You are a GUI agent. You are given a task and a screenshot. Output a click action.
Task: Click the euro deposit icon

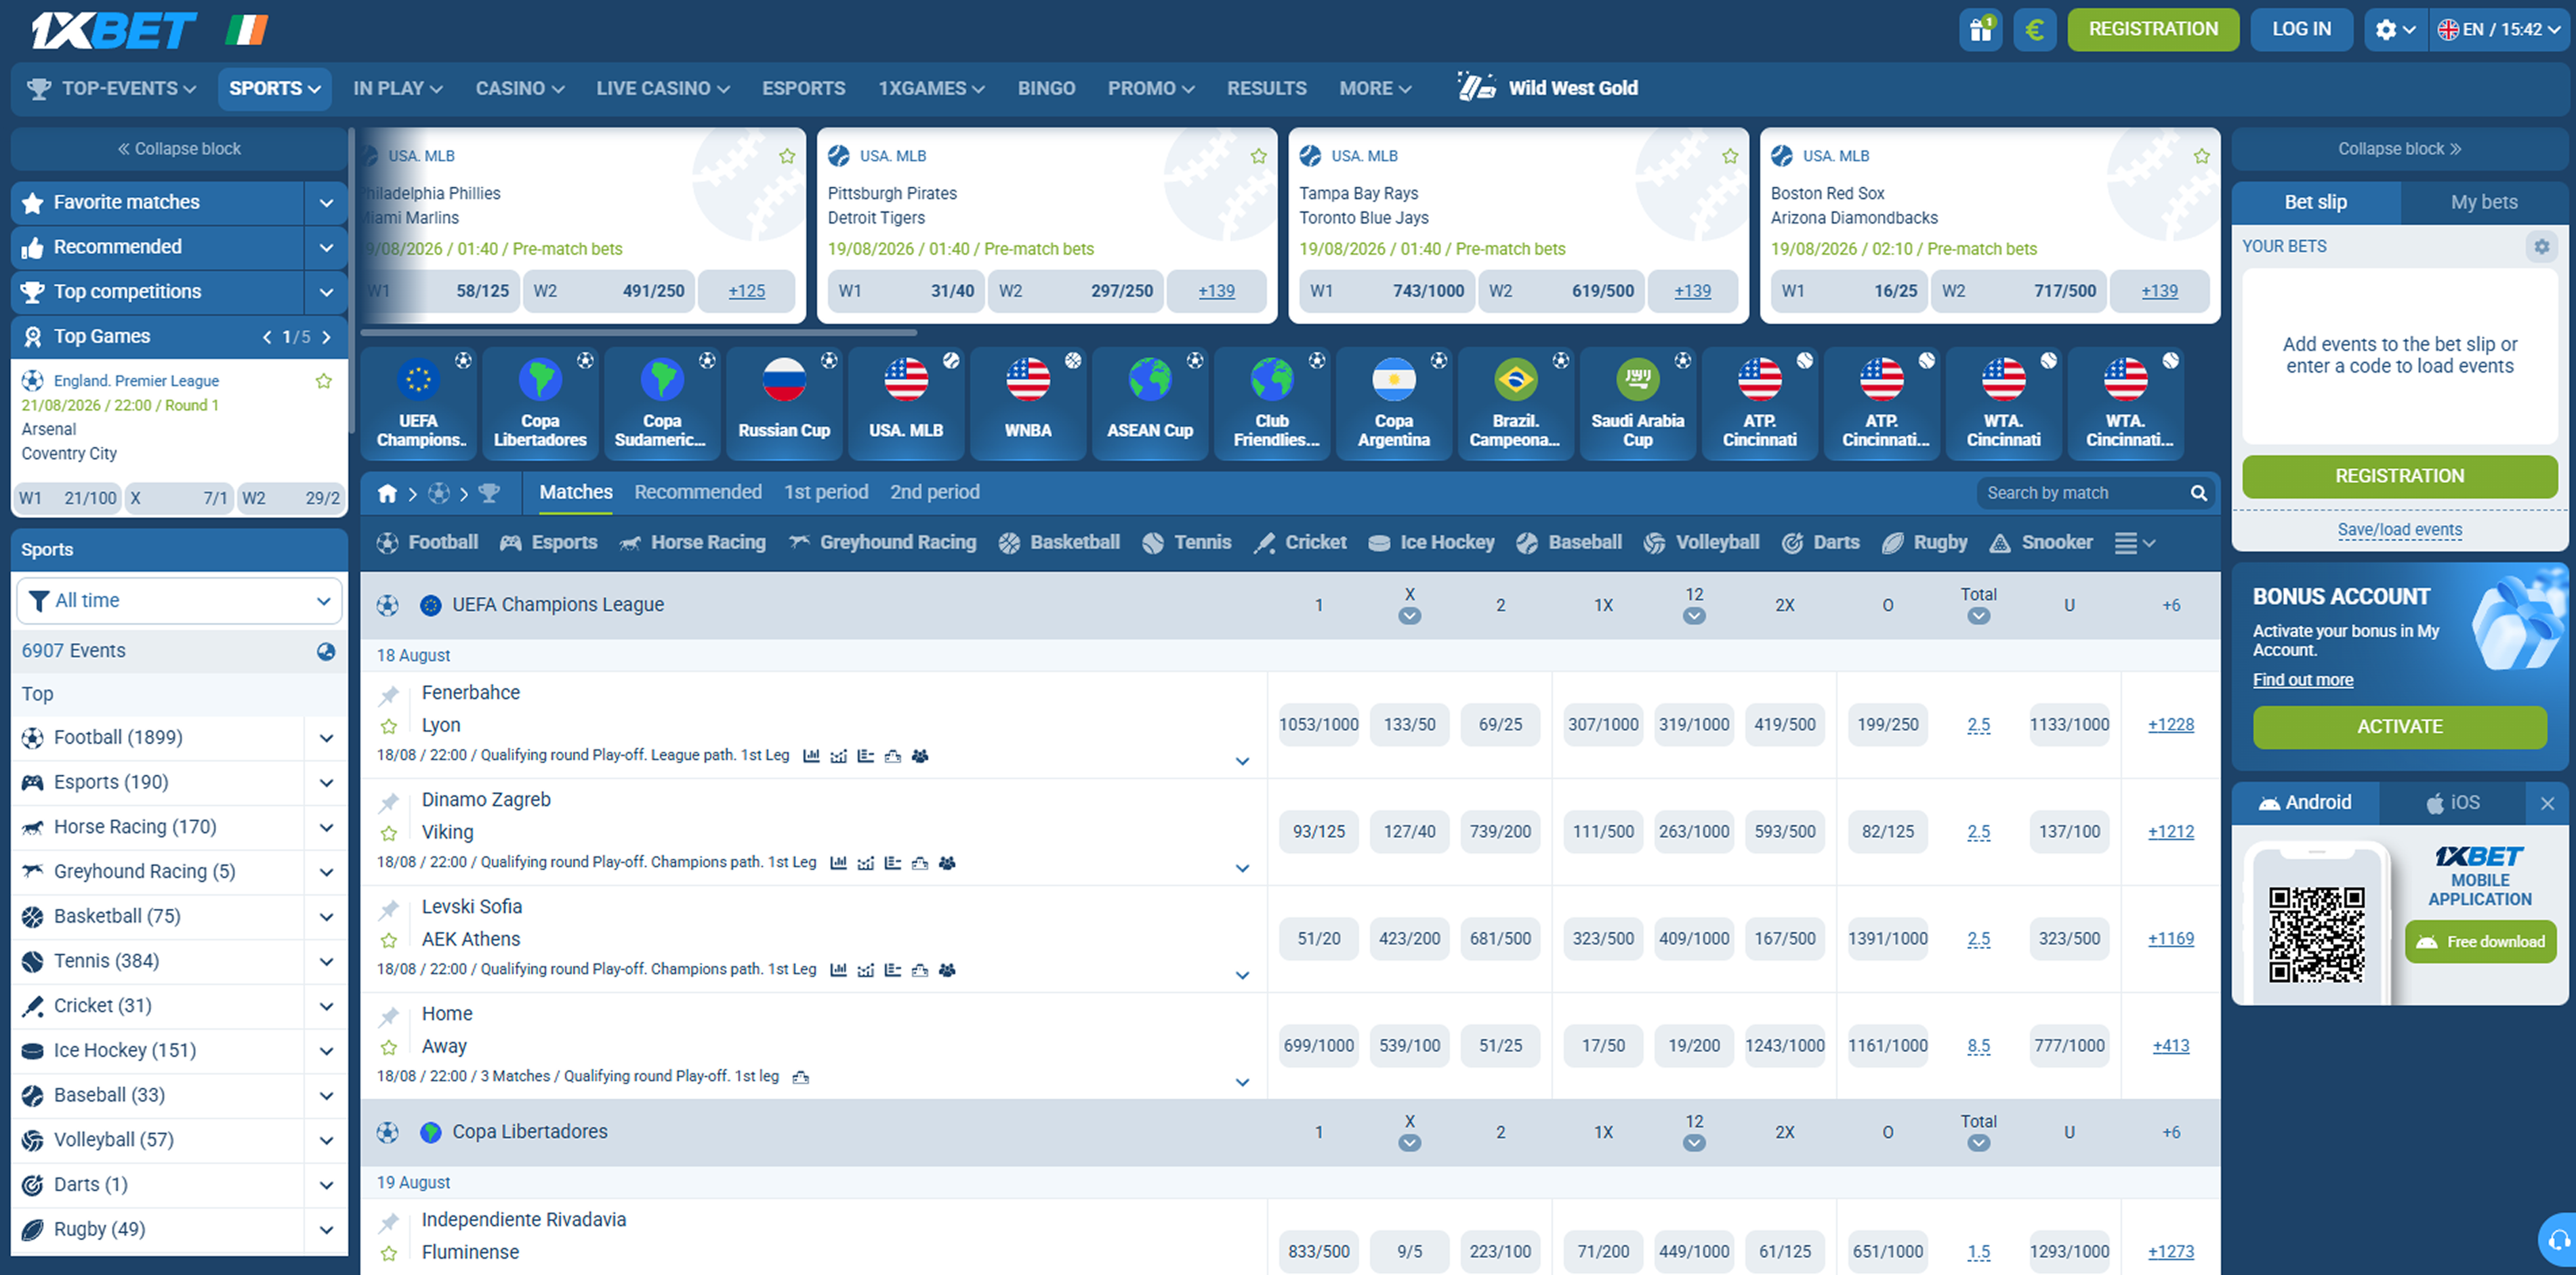coord(2034,29)
